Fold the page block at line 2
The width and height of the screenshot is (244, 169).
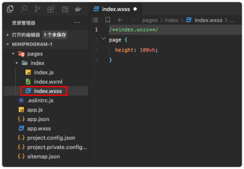103,39
